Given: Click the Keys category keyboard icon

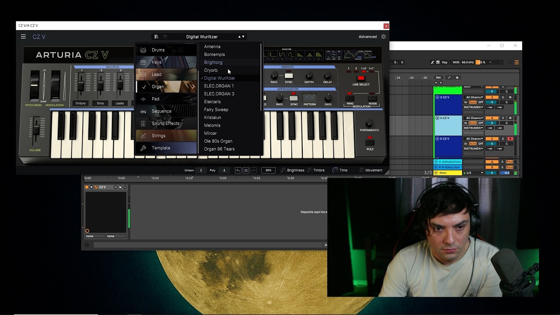Looking at the screenshot, I should [x=143, y=62].
